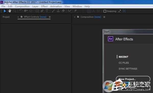Image resolution: width=153 pixels, height=93 pixels.
Task: Open the Effect Controls panel menu
Action: 50,17
